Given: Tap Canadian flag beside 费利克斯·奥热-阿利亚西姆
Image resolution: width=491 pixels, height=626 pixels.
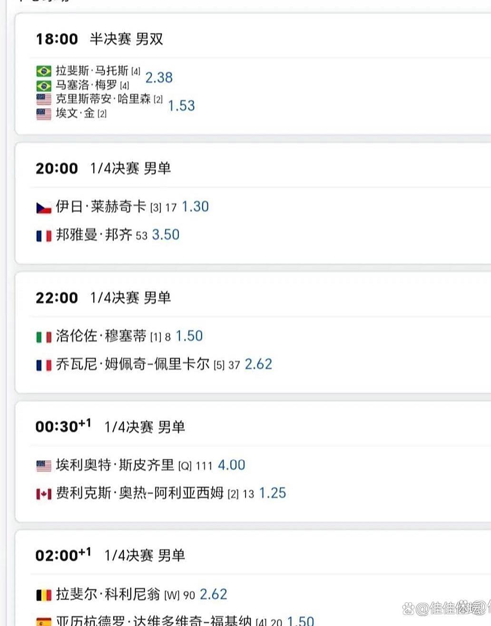Looking at the screenshot, I should 44,494.
